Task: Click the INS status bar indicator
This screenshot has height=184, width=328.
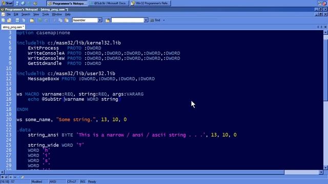Action: click(x=83, y=182)
